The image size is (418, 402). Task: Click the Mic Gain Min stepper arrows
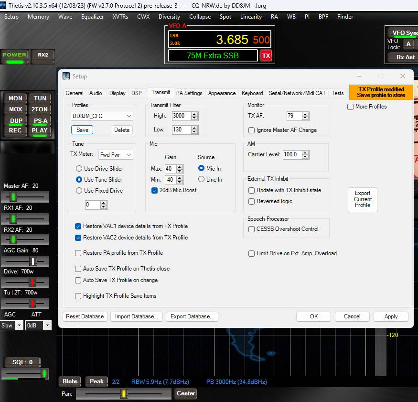(180, 180)
